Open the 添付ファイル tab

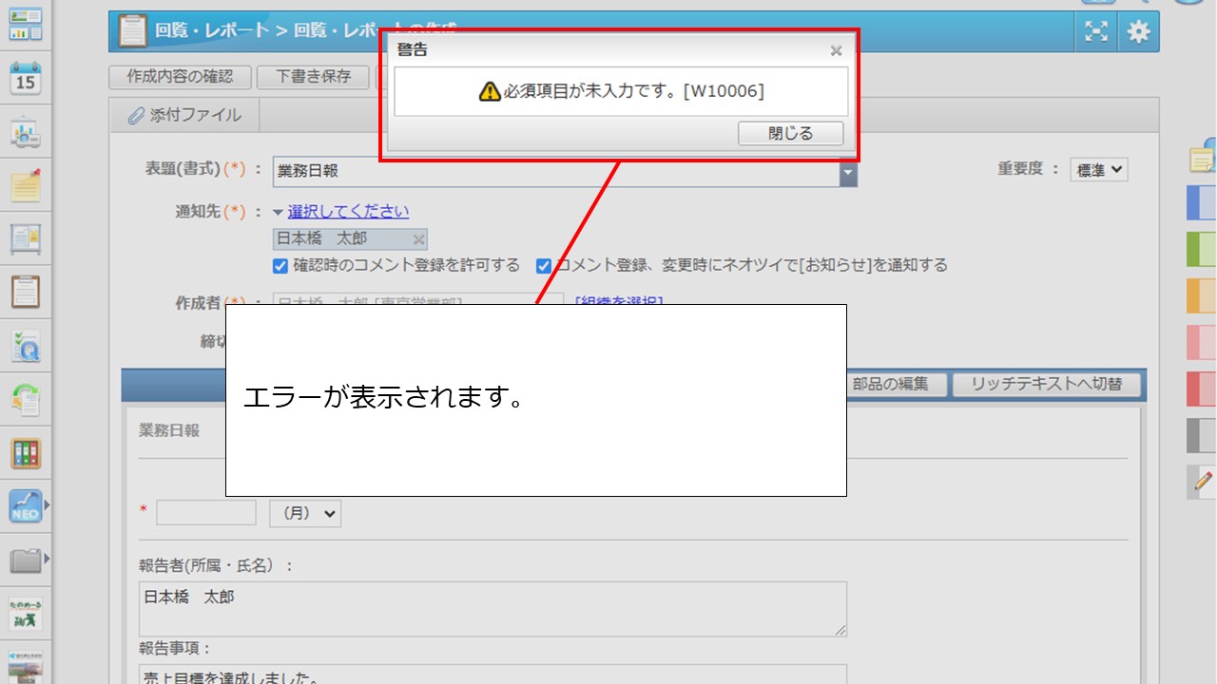(x=184, y=115)
